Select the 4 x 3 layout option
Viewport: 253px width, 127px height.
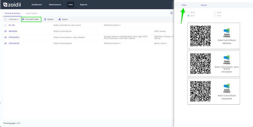[x=188, y=13]
